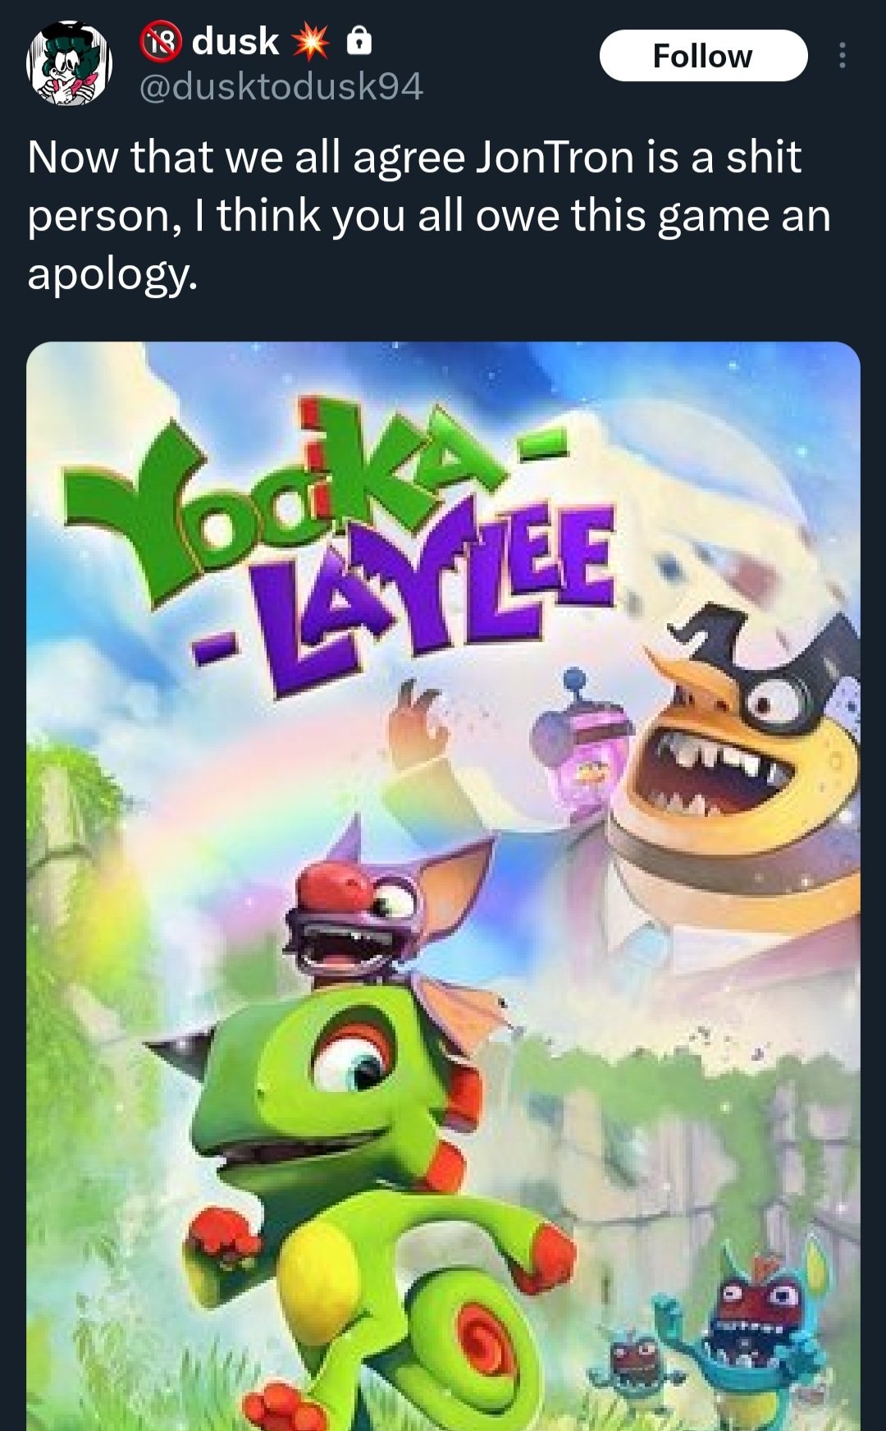Tap the lock icon beside username

click(x=359, y=40)
